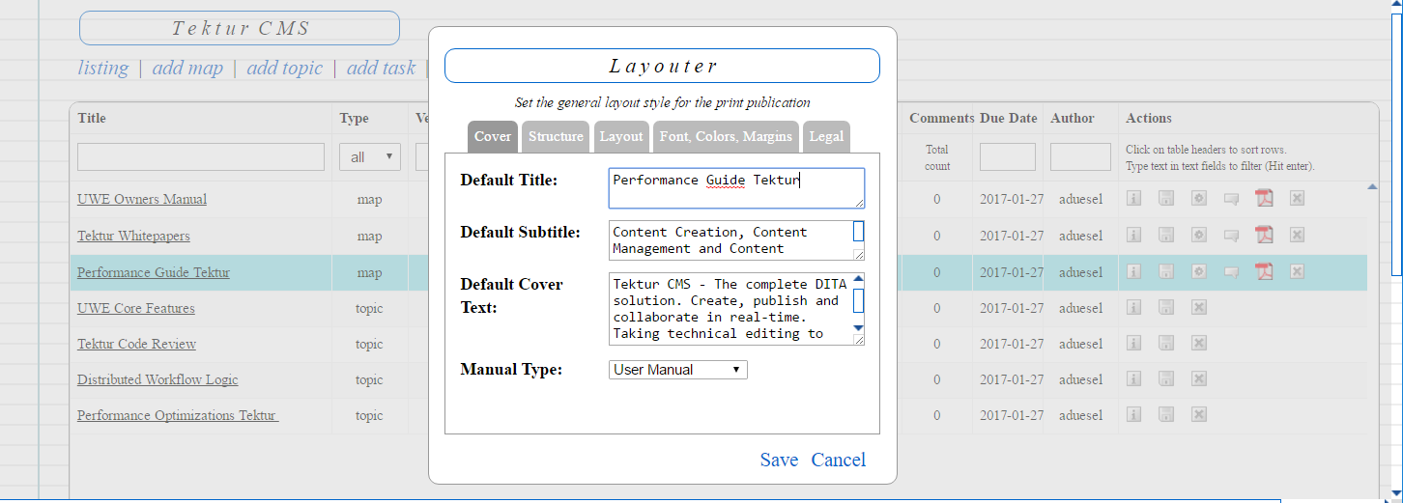
Task: Delete the UWE Owners Manual row
Action: [x=1297, y=199]
